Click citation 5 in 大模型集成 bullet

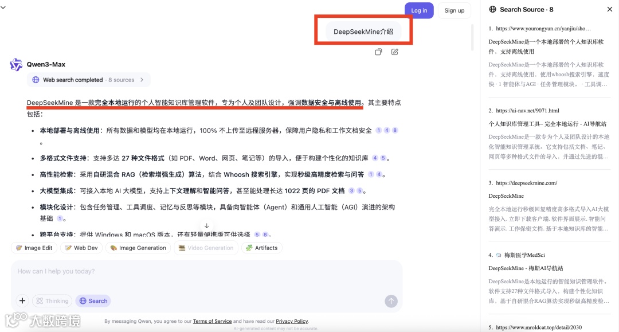click(x=359, y=191)
